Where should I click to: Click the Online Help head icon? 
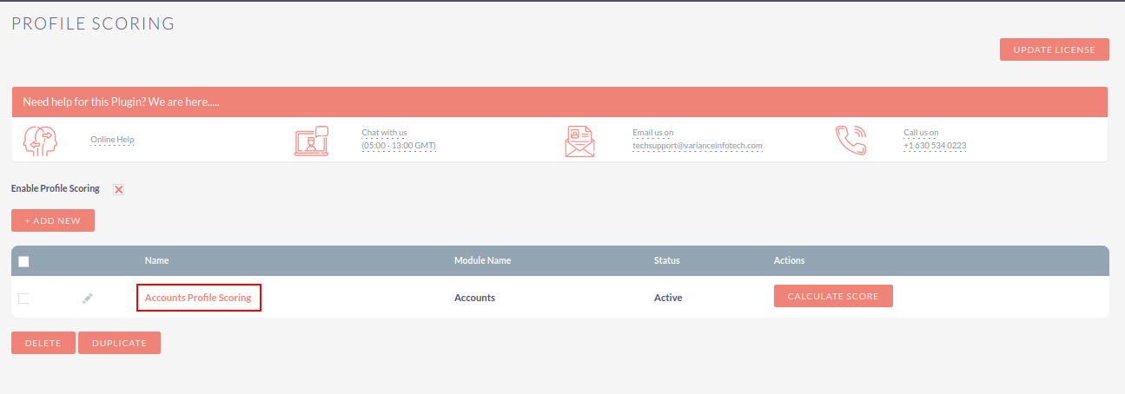[x=41, y=140]
